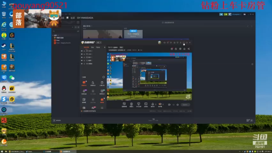The image size is (272, 153).
Task: Open the hamburger menu in Douyu title bar
Action: pos(181,42)
